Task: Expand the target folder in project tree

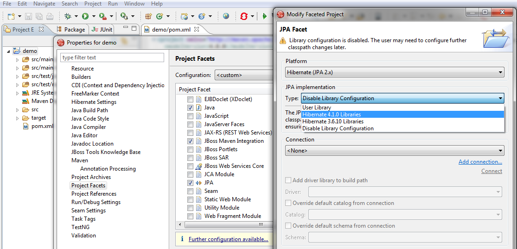Action: (x=18, y=118)
